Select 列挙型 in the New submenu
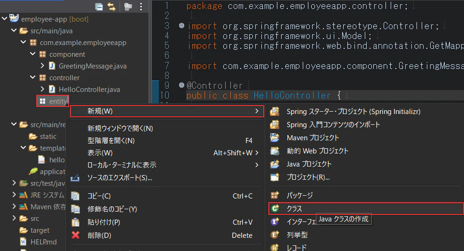The height and width of the screenshot is (251, 464). tap(366, 235)
